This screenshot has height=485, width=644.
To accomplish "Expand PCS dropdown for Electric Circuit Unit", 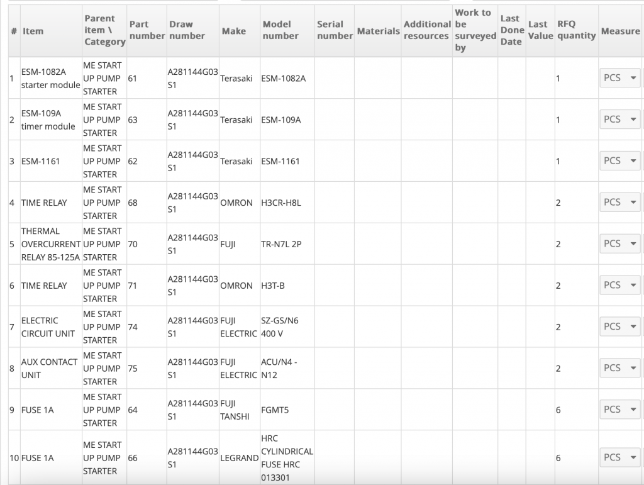I will [x=619, y=327].
